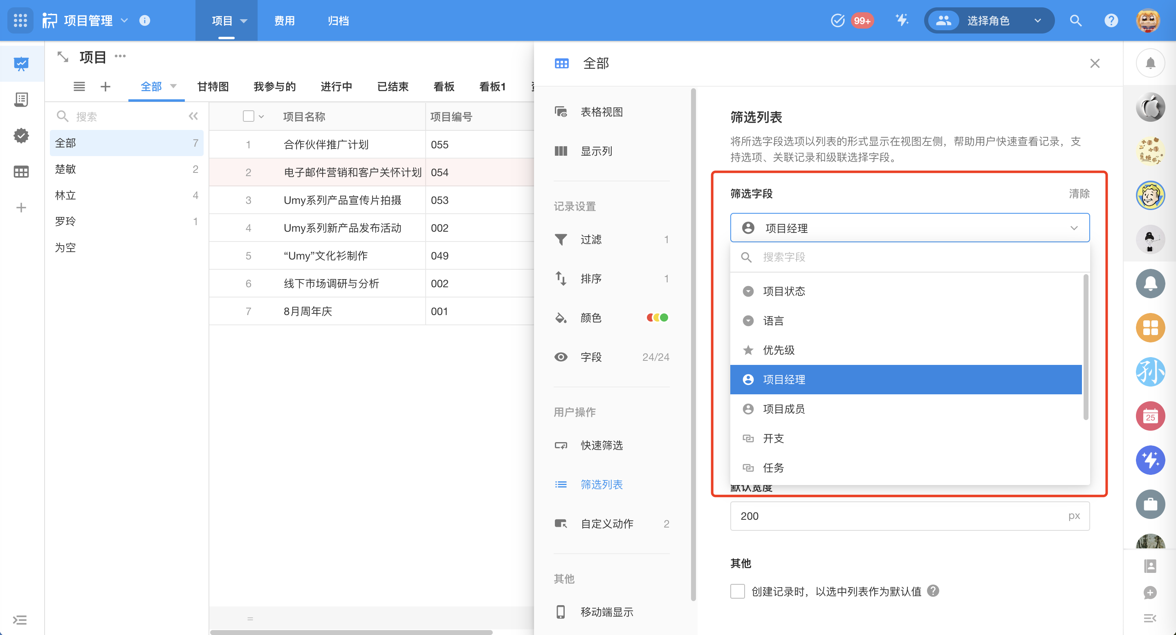Open the user avatar in top right corner

click(x=1148, y=20)
